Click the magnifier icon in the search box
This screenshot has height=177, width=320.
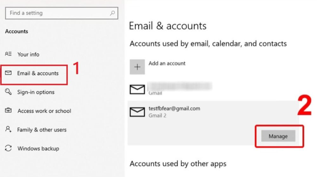(112, 13)
